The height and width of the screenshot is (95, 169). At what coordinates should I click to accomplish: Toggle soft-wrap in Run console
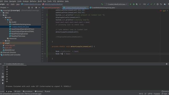pyautogui.click(x=3, y=74)
